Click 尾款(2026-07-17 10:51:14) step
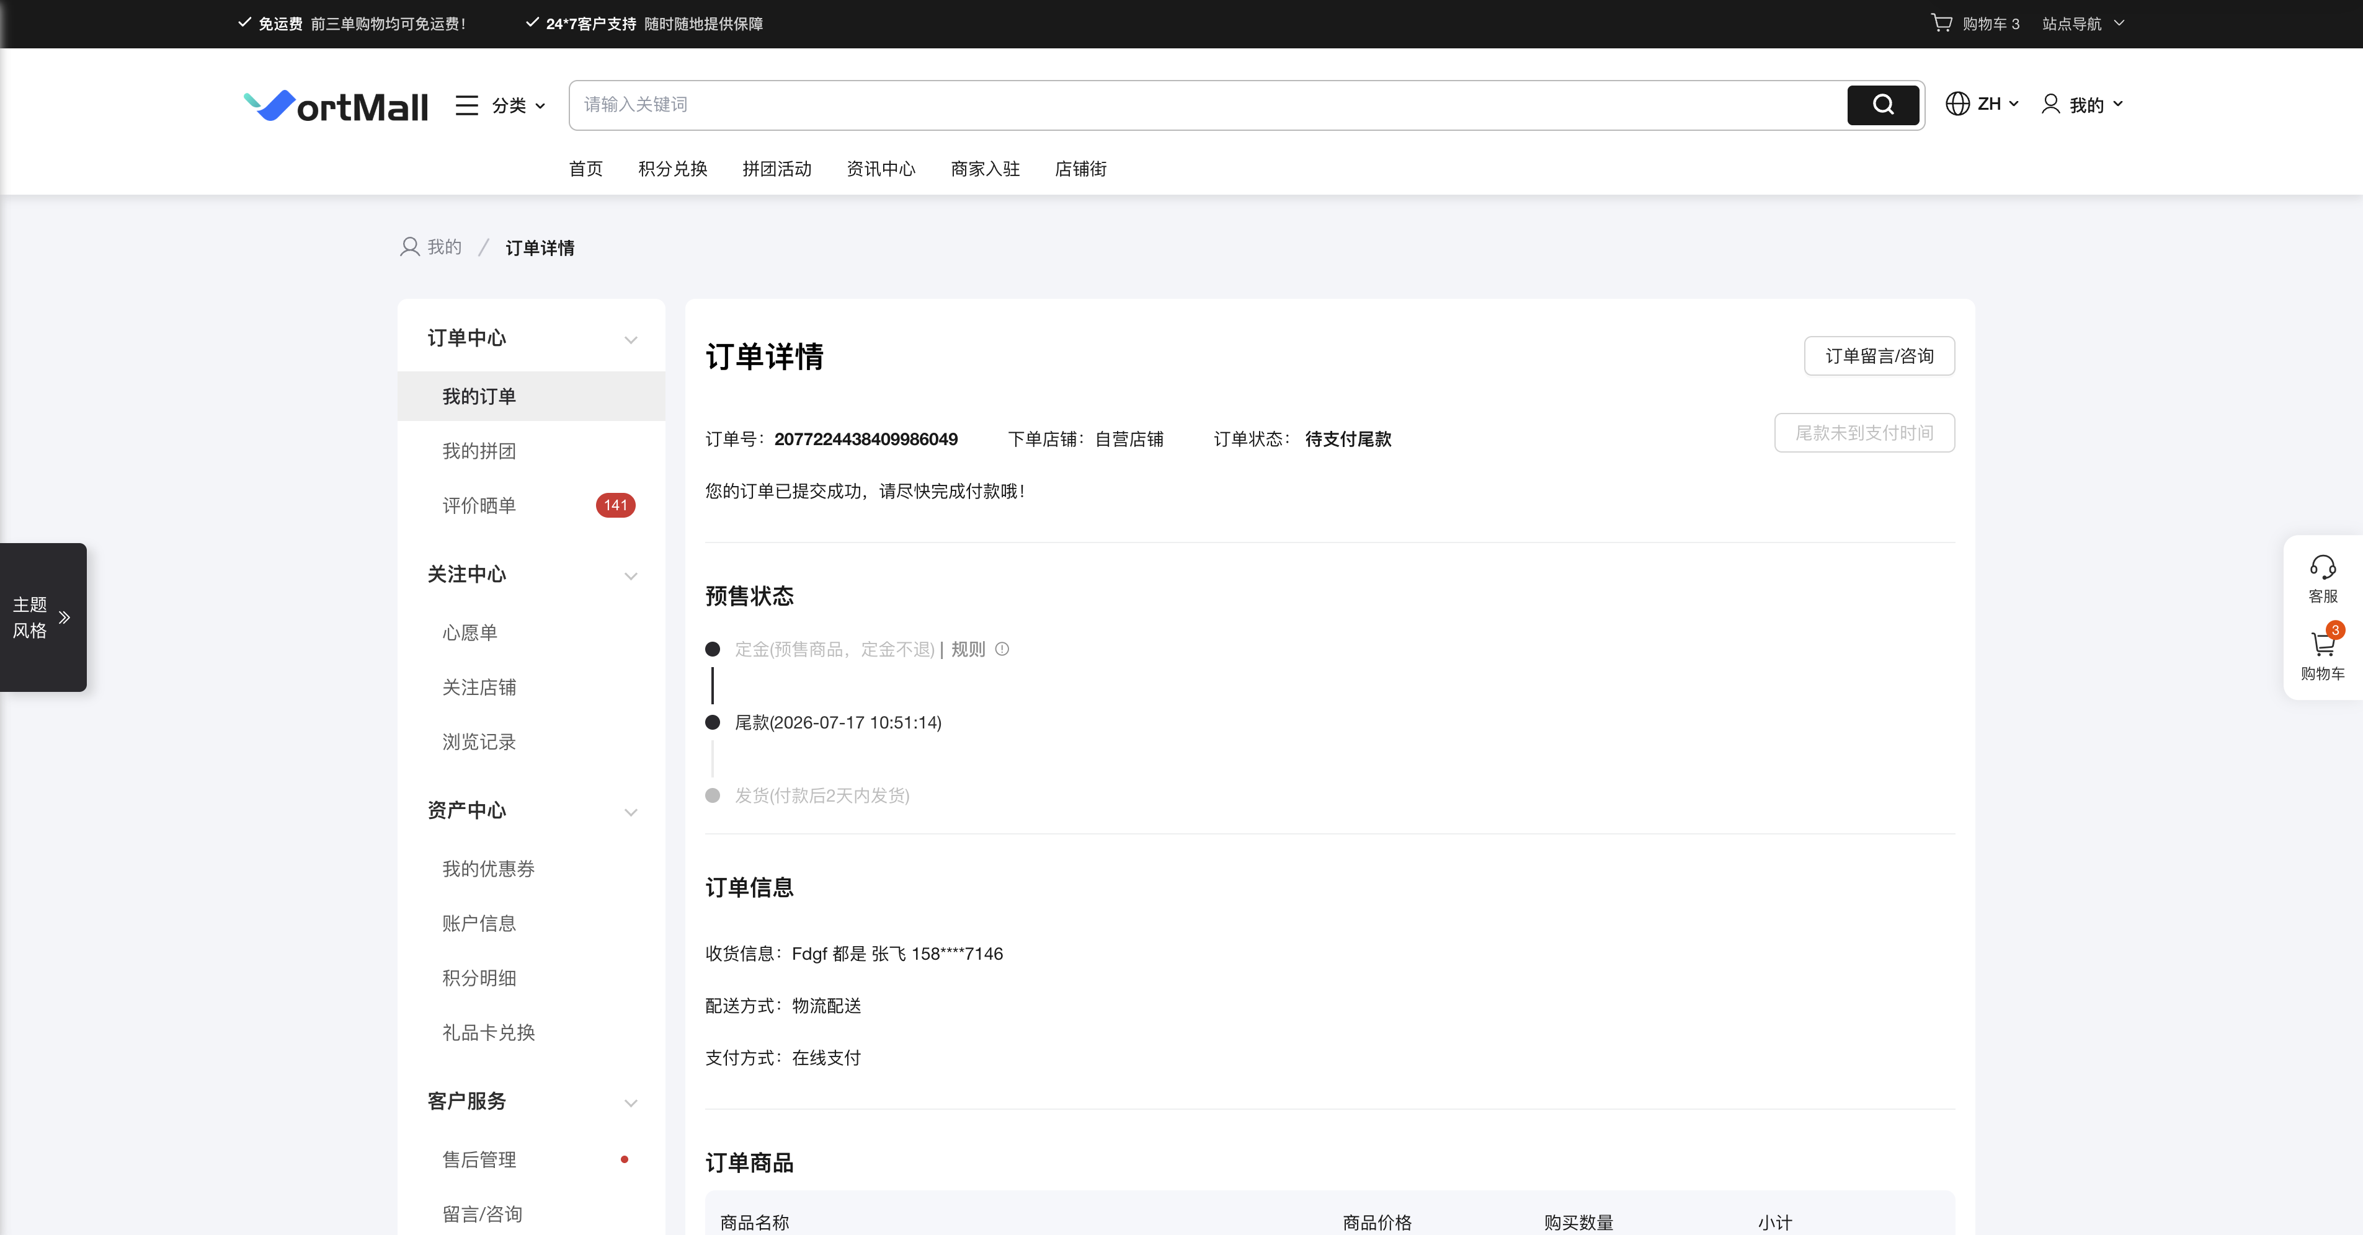Image resolution: width=2363 pixels, height=1235 pixels. click(839, 722)
